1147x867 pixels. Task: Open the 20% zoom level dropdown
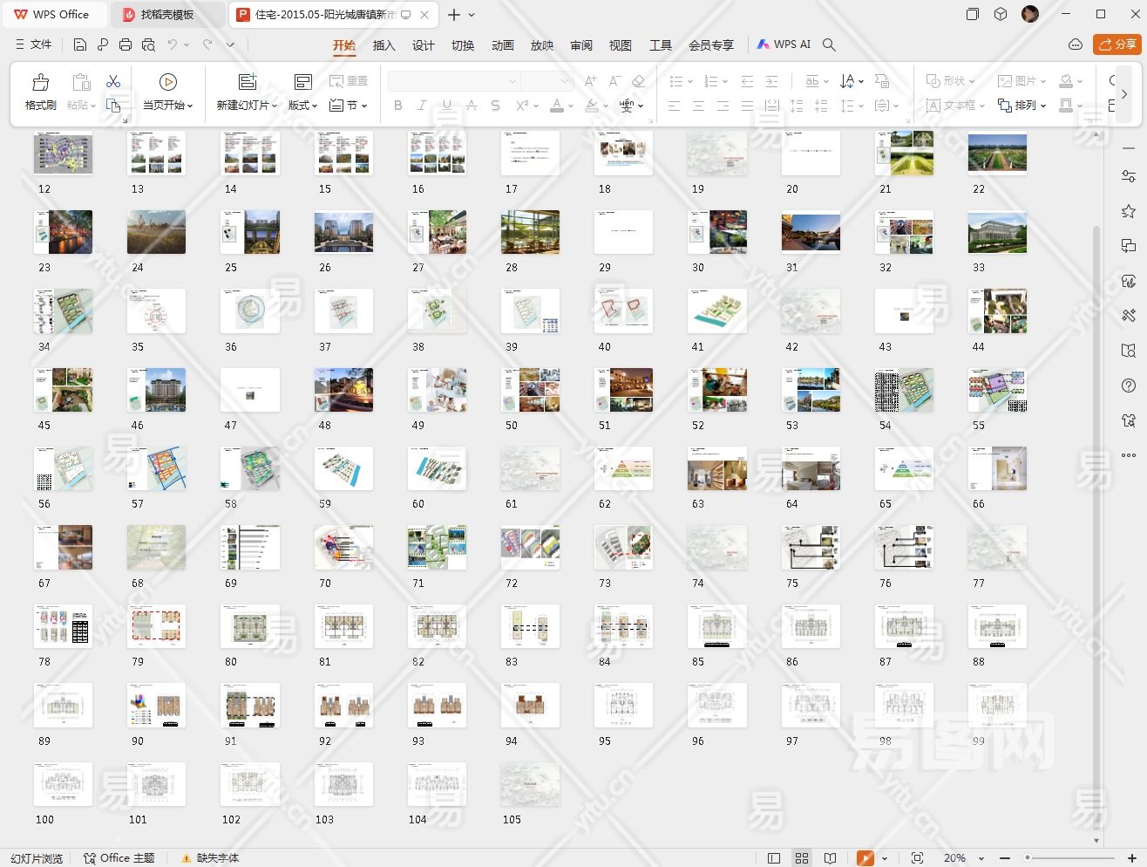tap(981, 858)
